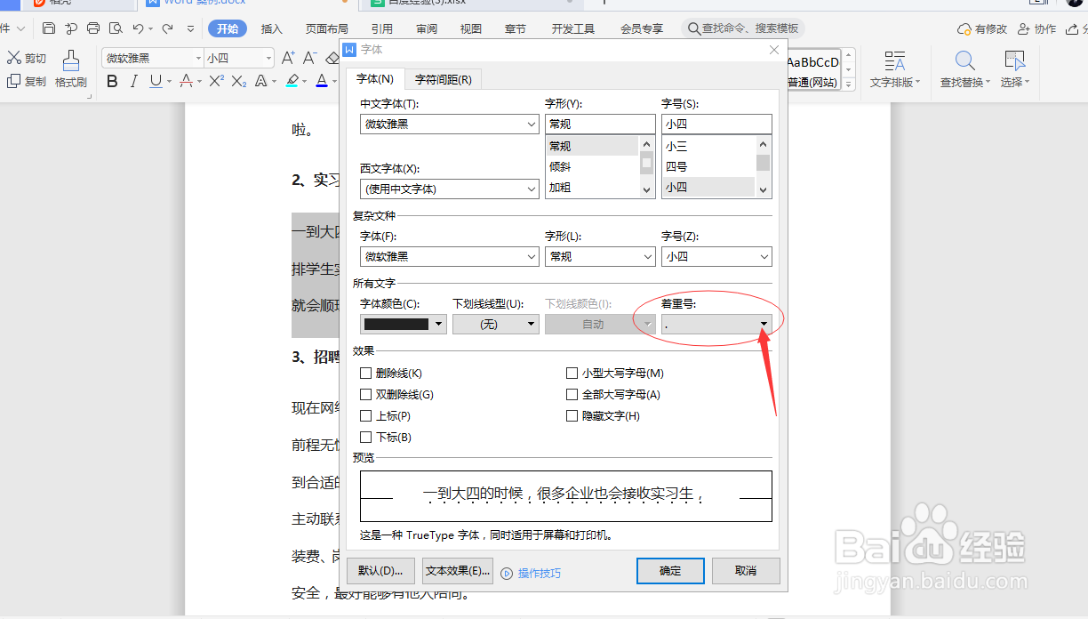Open the 查找替换 find and replace tool

click(963, 68)
